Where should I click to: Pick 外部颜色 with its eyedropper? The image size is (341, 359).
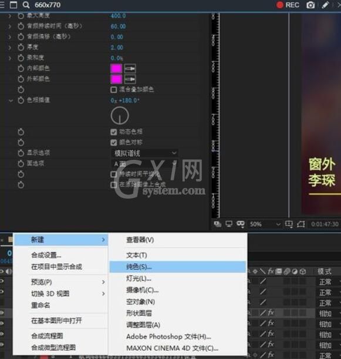point(130,79)
